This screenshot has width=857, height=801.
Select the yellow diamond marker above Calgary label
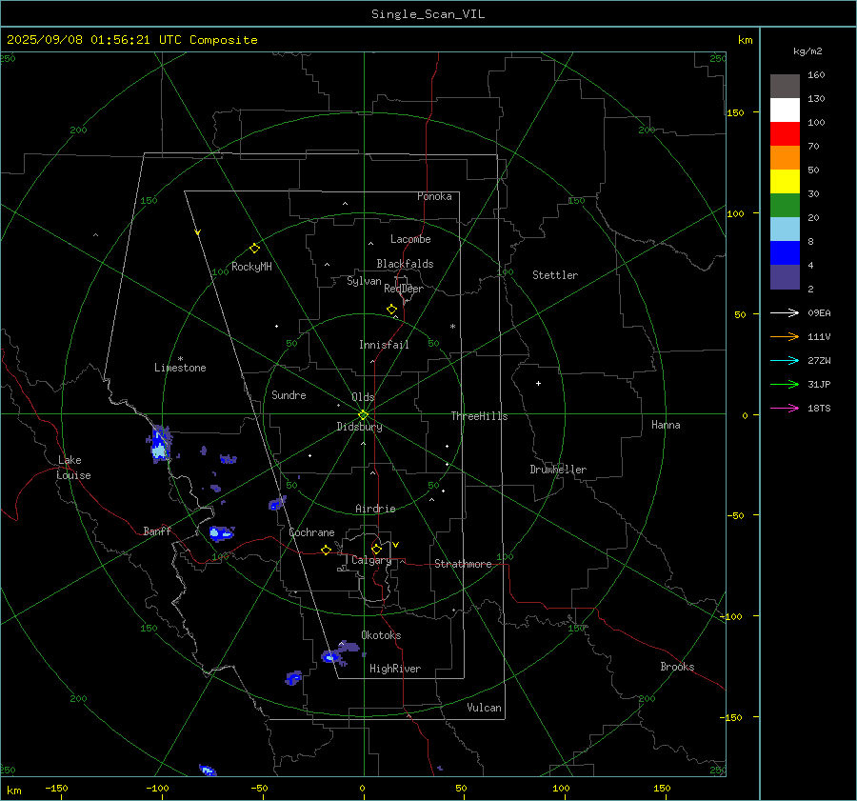[x=376, y=549]
